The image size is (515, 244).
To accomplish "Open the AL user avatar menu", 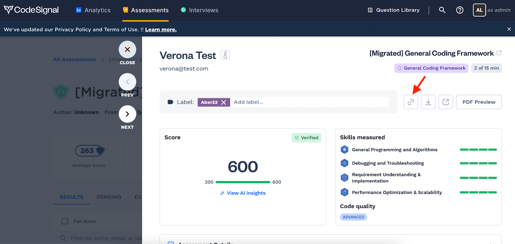I will [479, 10].
